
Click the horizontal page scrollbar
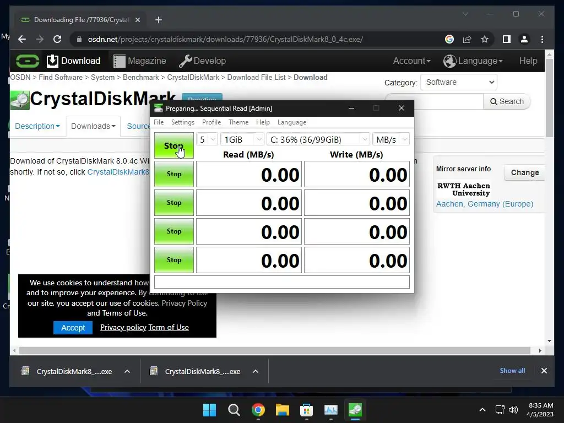[274, 350]
